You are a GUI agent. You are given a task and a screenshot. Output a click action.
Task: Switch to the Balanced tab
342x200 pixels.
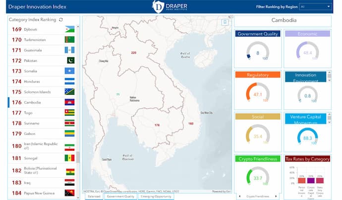pos(94,197)
